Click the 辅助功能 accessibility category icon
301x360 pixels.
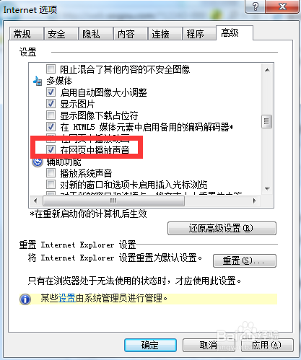click(38, 162)
